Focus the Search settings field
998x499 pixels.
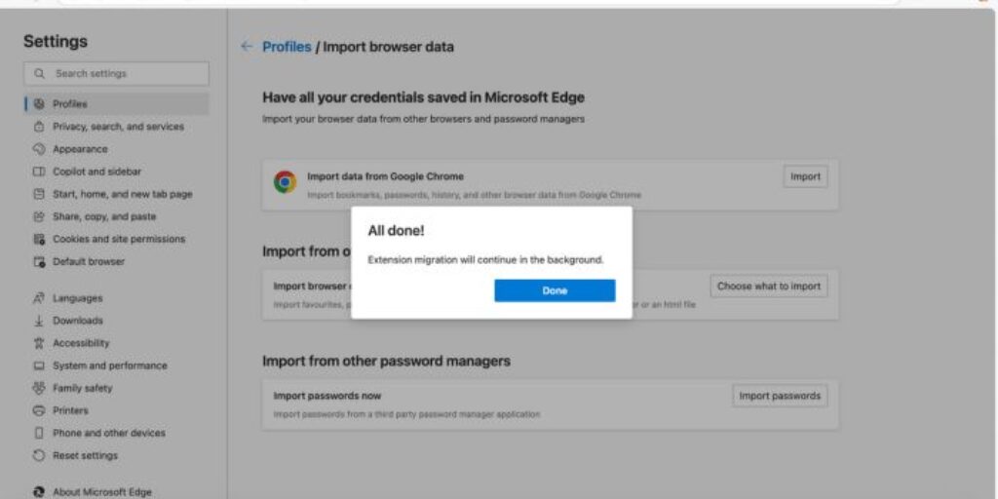pyautogui.click(x=117, y=74)
